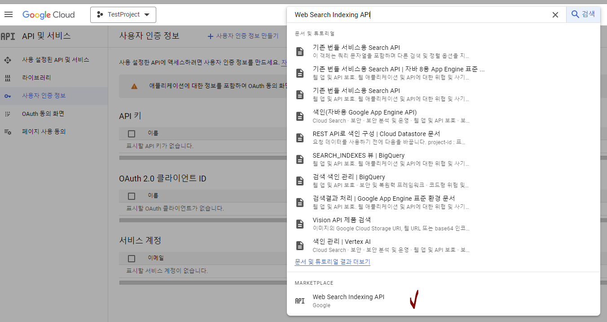Click document icon for REST API로 색인 구성
The width and height of the screenshot is (607, 322).
point(300,138)
